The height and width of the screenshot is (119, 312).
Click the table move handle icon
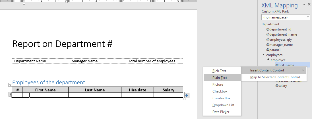coord(10,85)
